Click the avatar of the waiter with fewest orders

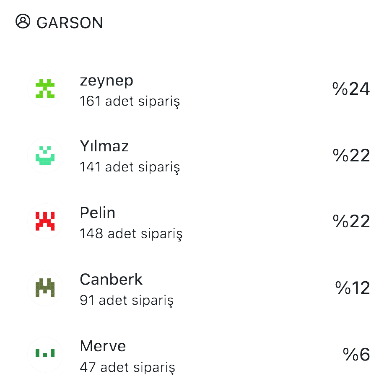coord(45,354)
